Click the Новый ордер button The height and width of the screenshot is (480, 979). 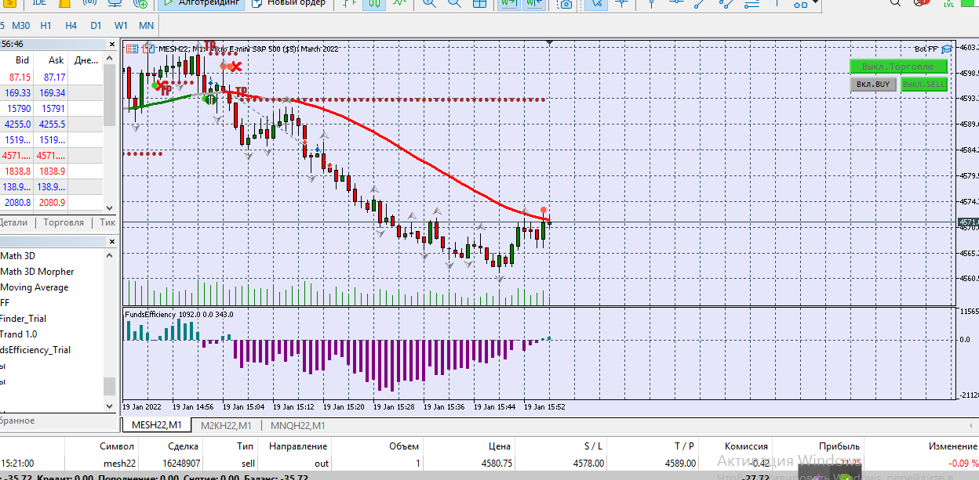pyautogui.click(x=288, y=4)
